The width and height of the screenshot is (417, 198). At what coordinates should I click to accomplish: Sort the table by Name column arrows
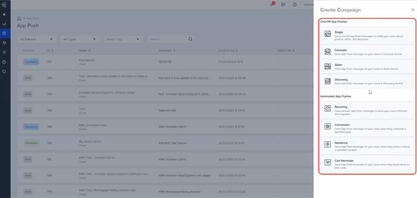[89, 50]
